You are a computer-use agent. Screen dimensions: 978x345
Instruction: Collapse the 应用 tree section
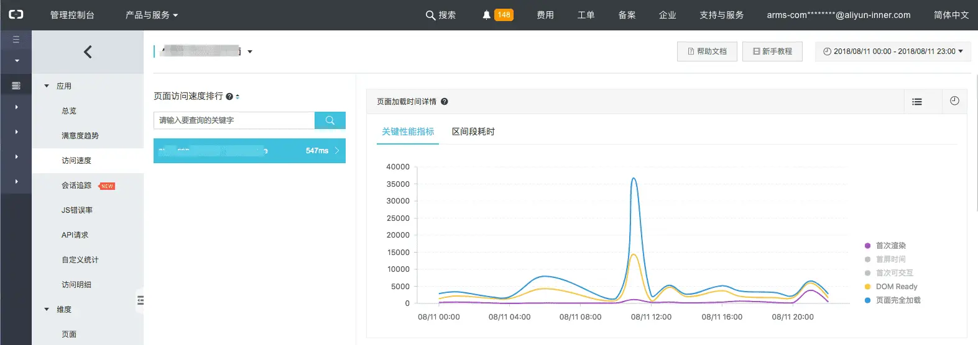(x=47, y=86)
